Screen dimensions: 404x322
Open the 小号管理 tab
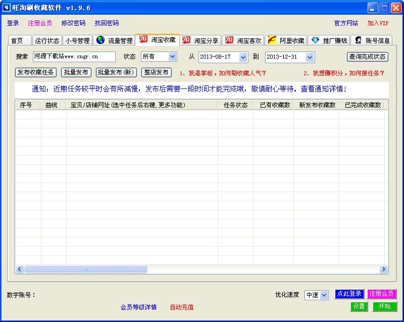point(77,40)
